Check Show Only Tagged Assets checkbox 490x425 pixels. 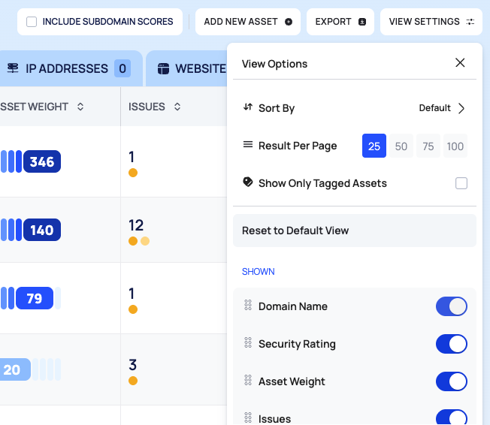point(461,183)
